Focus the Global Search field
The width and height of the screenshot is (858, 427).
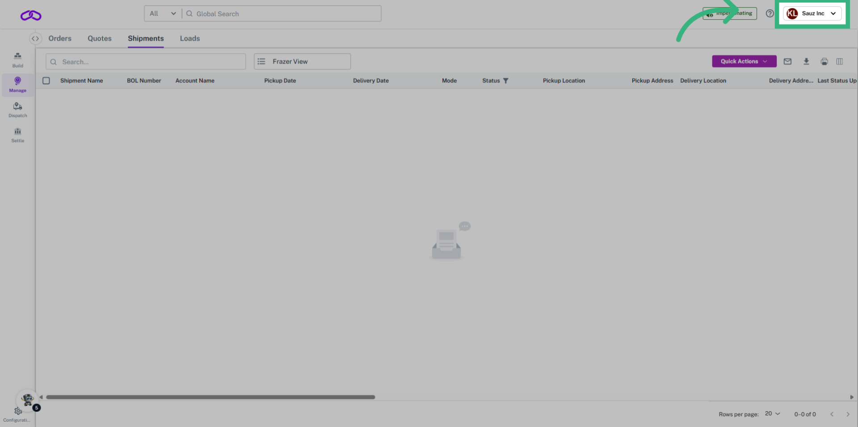pos(282,14)
